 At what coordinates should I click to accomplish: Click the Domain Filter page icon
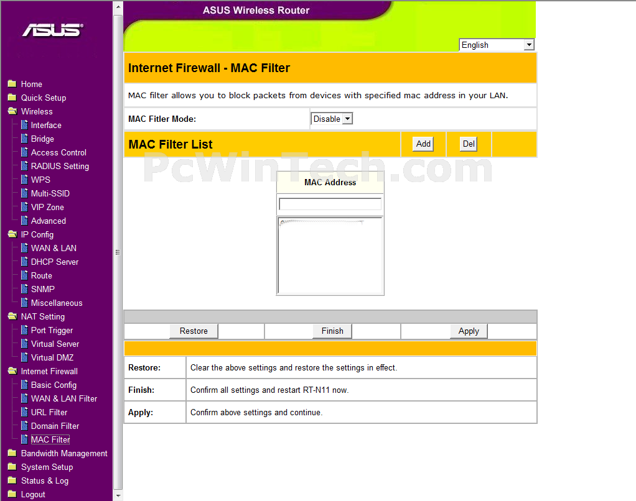(24, 426)
